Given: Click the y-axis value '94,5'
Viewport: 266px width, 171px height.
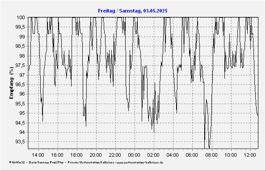Looking at the screenshot, I should click(20, 123).
